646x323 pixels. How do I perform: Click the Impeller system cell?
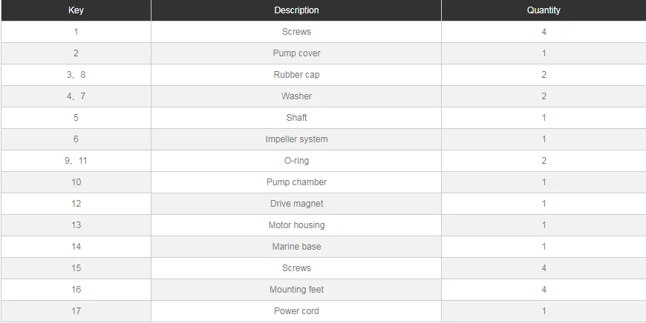[296, 139]
